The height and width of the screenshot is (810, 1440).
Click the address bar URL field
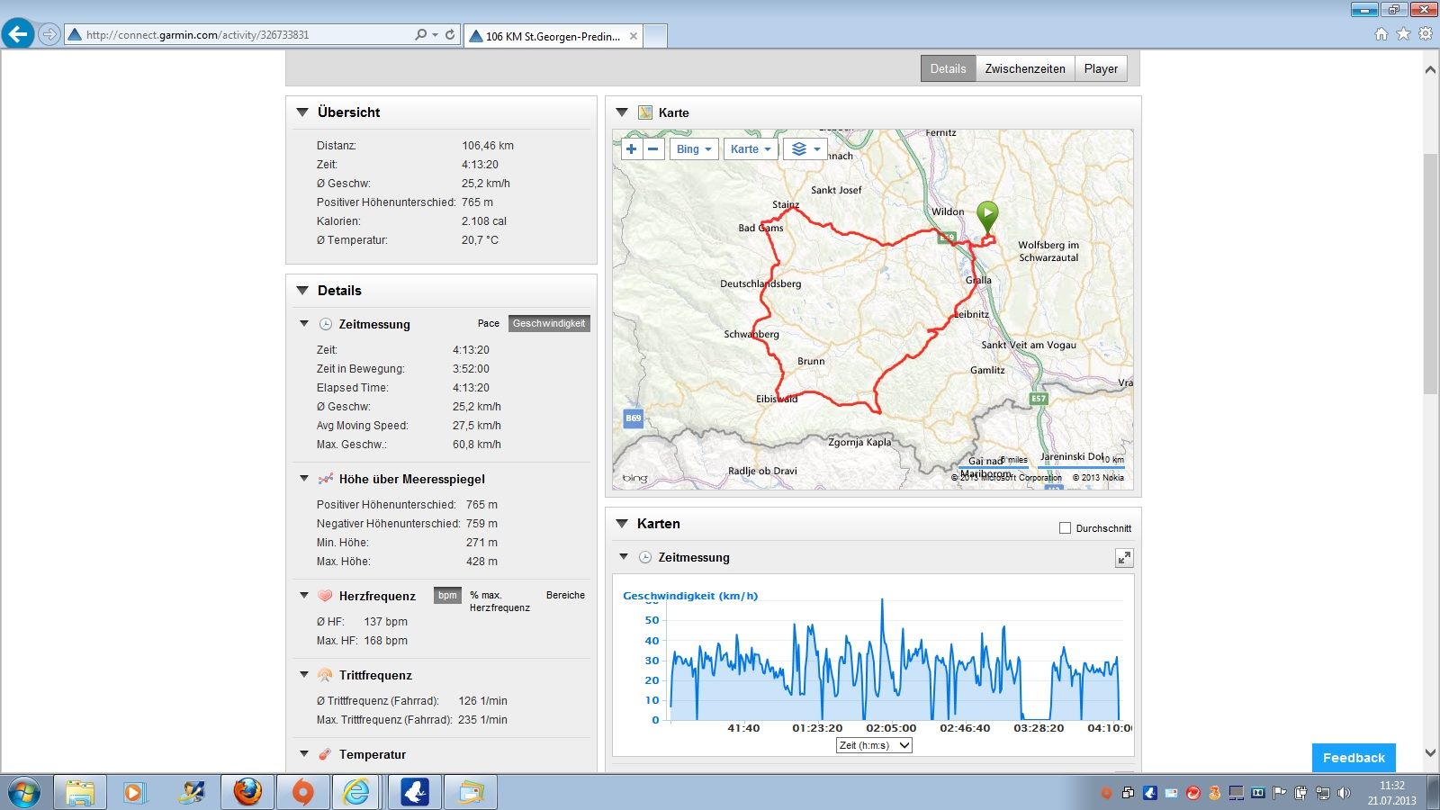point(243,35)
